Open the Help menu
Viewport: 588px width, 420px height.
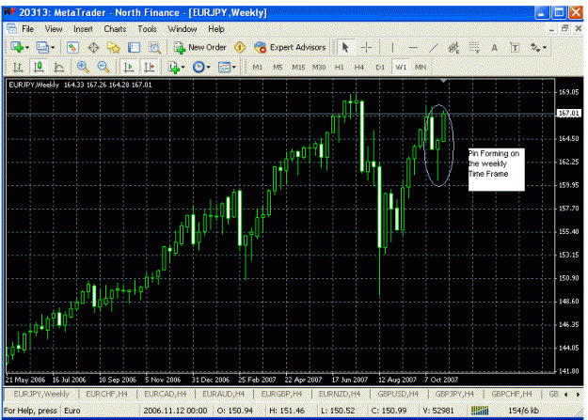pos(216,29)
